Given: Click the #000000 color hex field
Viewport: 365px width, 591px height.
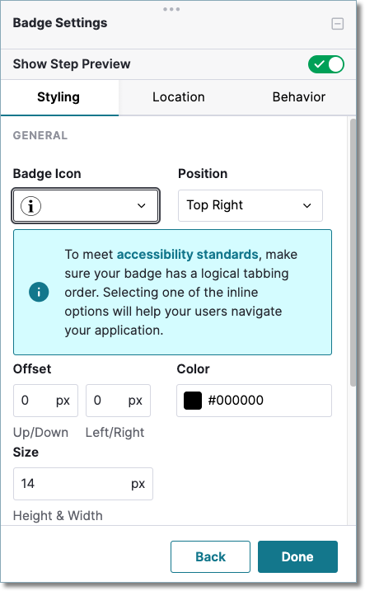Looking at the screenshot, I should (x=255, y=401).
